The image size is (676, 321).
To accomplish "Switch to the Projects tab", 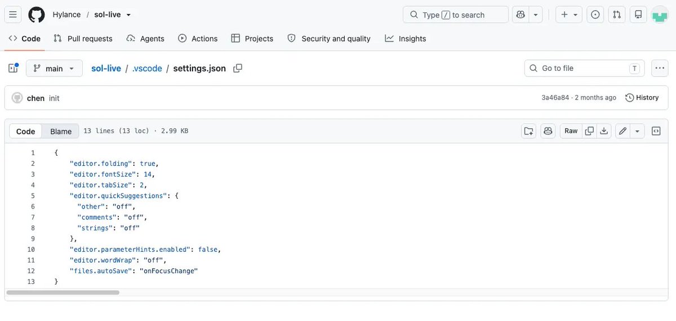I will [x=252, y=38].
